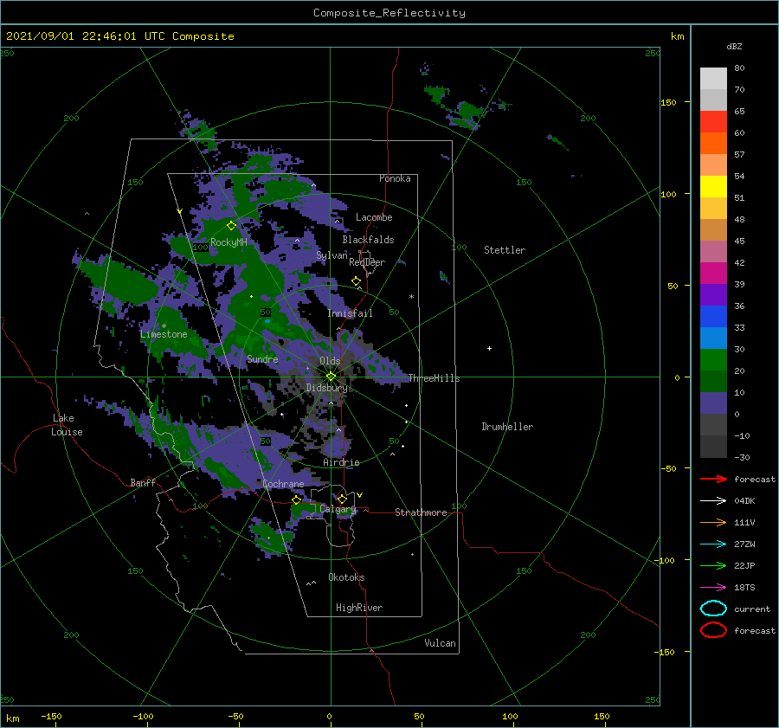Click the green 22JP arrow legend icon
The height and width of the screenshot is (728, 779).
coord(713,565)
